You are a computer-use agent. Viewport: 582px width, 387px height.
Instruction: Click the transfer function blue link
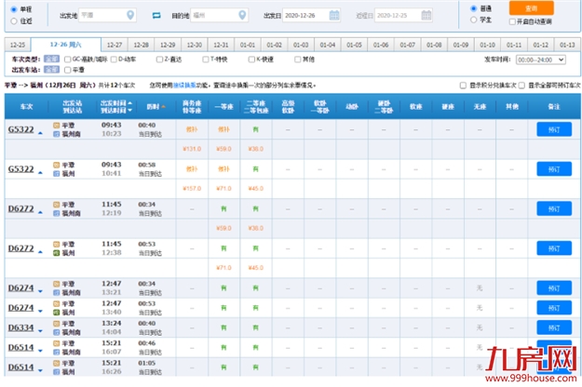[x=184, y=86]
